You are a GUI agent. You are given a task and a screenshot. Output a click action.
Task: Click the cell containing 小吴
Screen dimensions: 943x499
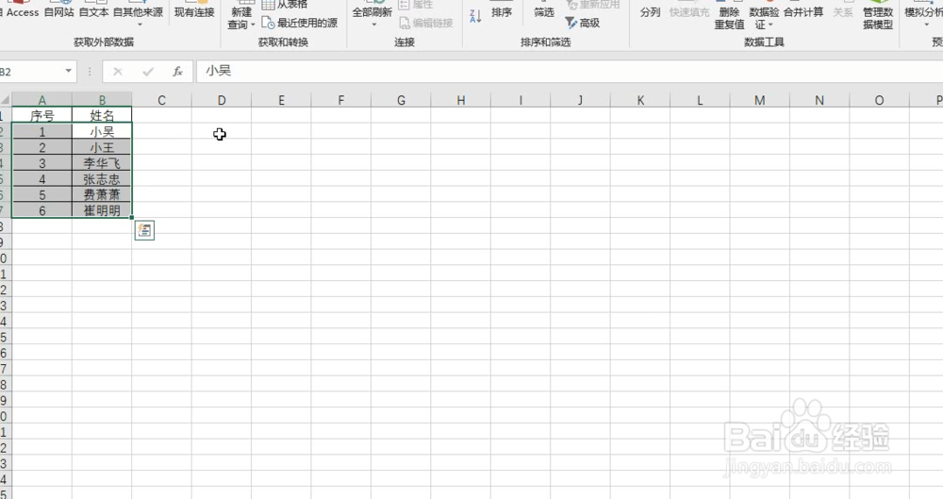[x=102, y=131]
